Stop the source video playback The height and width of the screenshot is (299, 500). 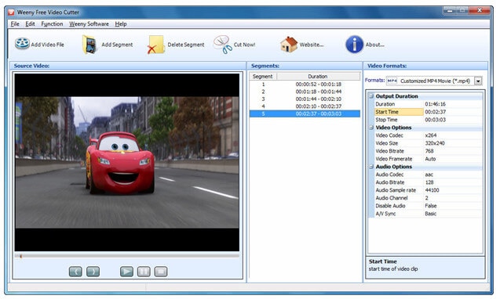pos(161,272)
